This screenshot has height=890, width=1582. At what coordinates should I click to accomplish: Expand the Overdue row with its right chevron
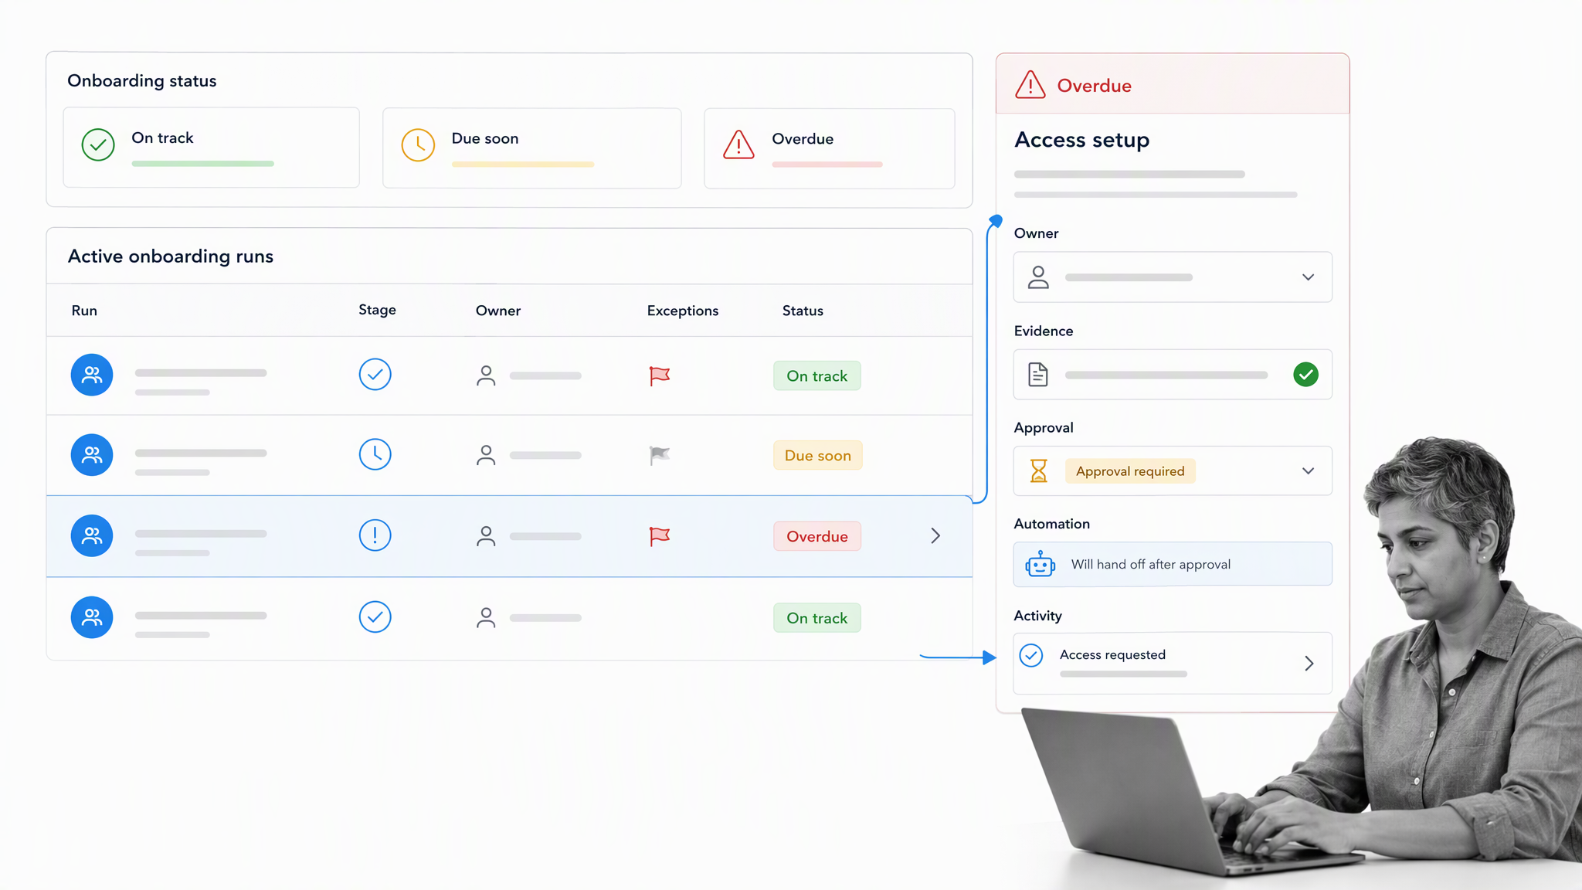(x=935, y=535)
